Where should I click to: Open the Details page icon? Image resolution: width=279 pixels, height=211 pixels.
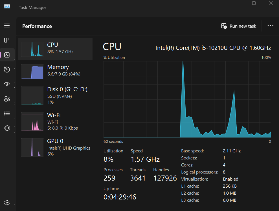7,114
